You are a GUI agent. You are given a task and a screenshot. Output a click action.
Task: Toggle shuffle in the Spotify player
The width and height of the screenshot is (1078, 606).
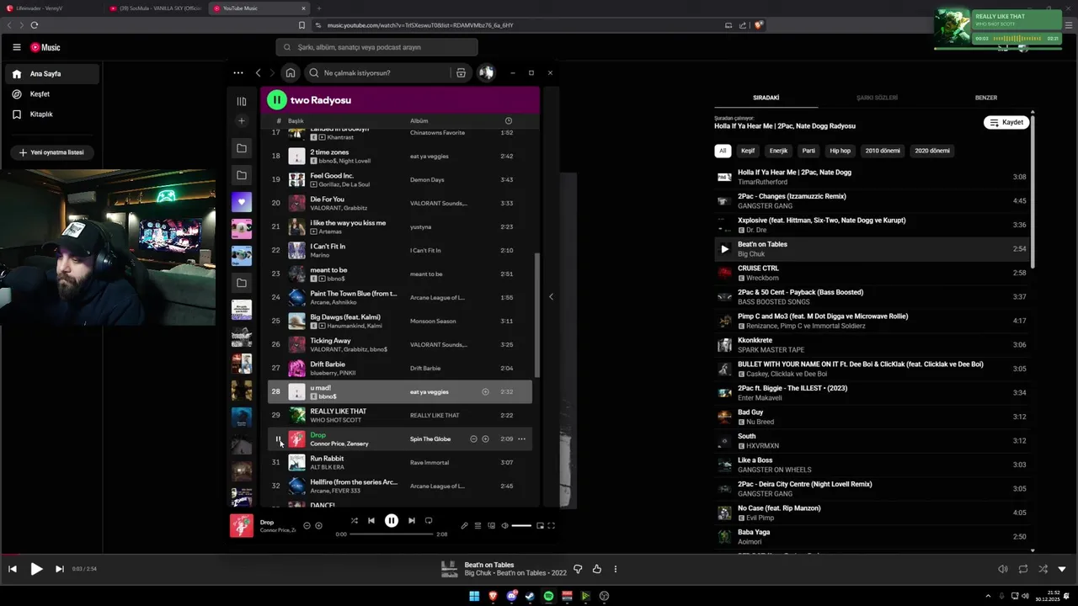354,521
